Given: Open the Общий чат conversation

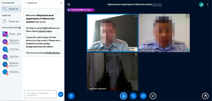Looking at the screenshot, I should point(11,9).
